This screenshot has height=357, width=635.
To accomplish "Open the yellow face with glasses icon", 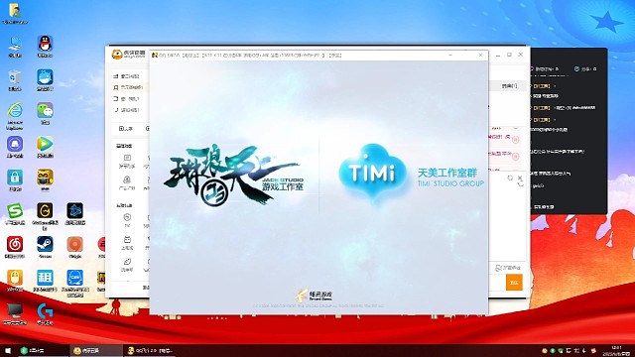I will [45, 178].
